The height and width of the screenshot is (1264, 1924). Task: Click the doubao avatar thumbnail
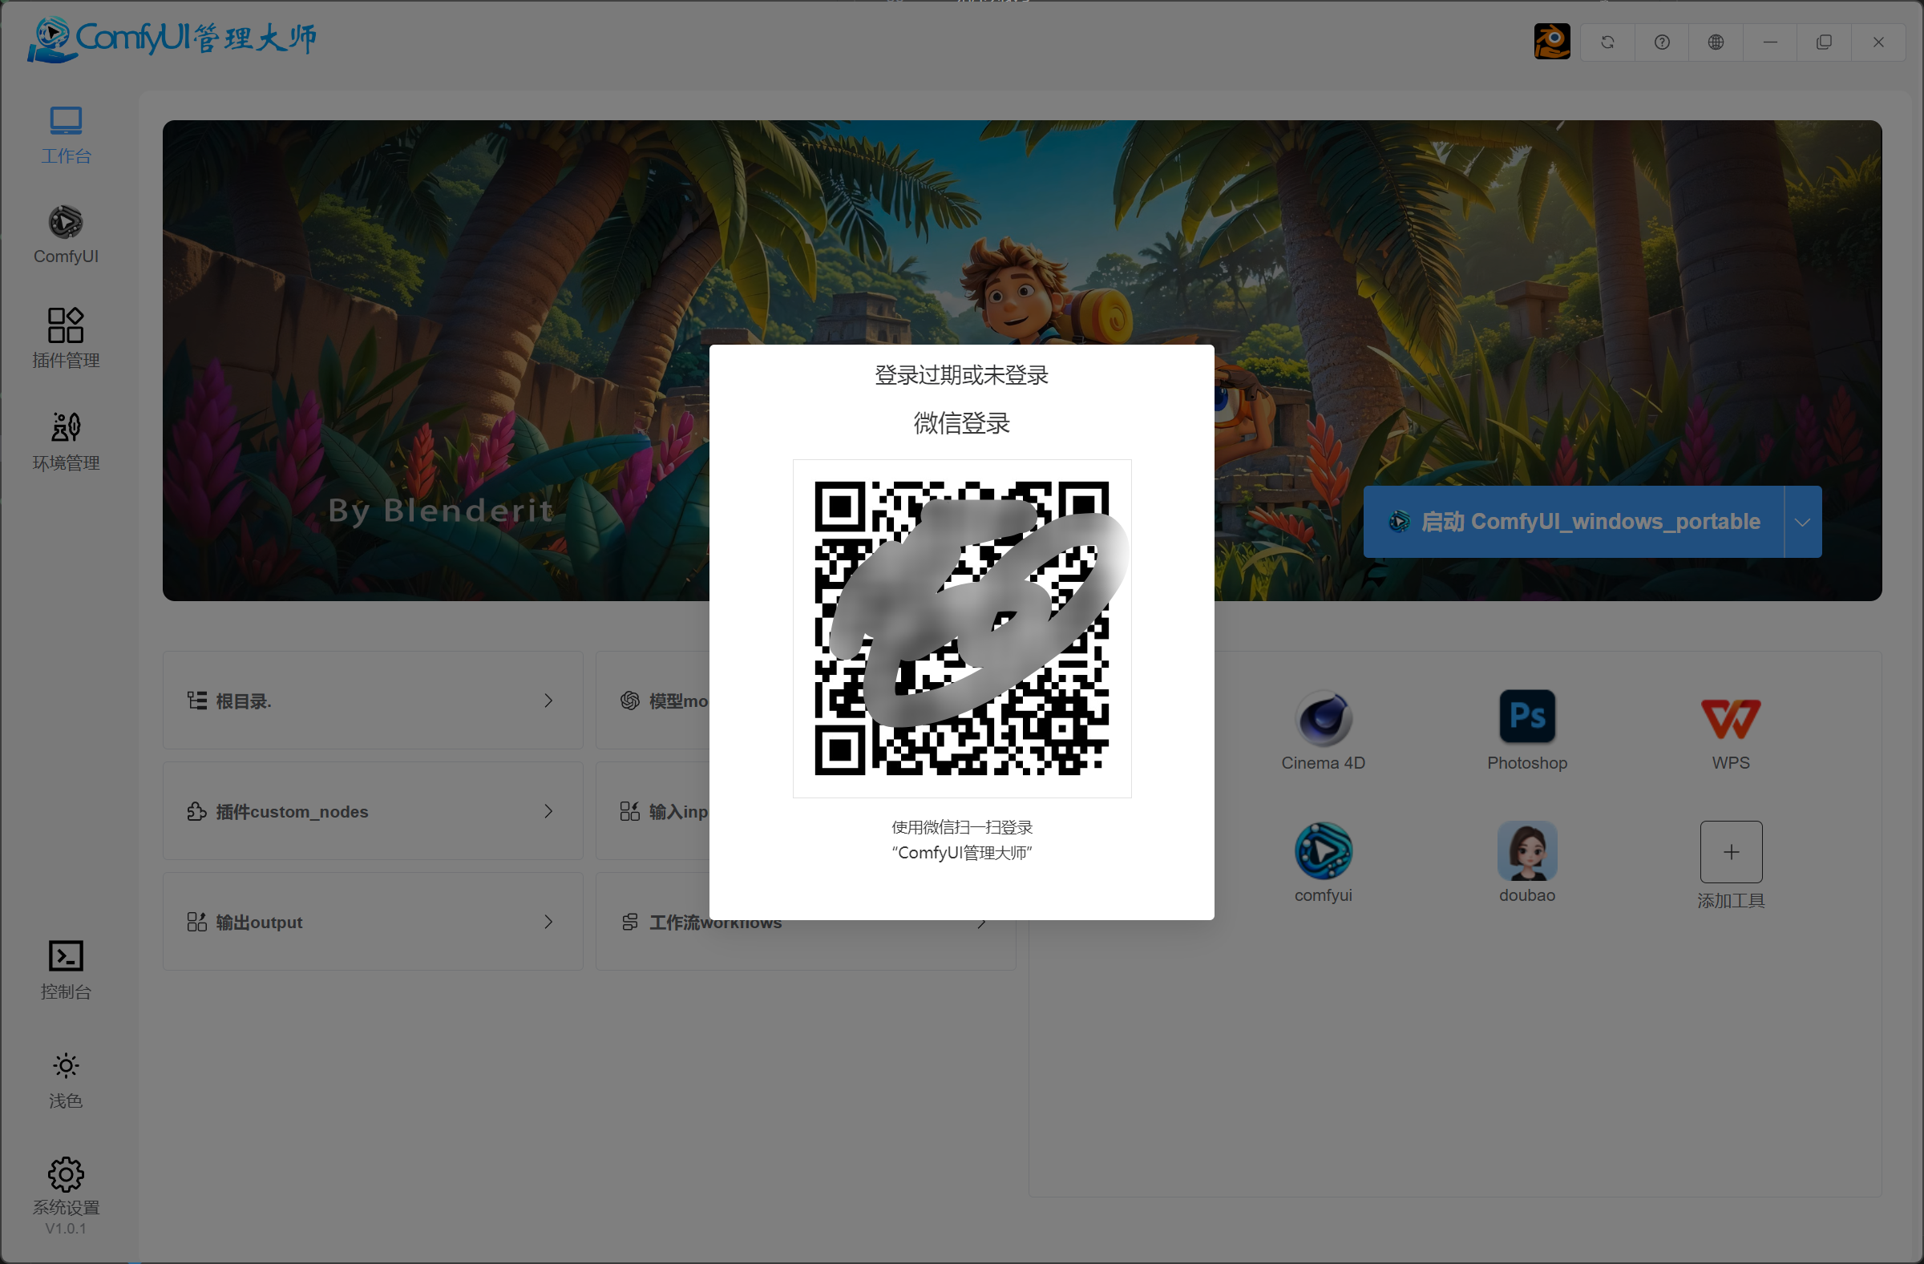[1526, 851]
